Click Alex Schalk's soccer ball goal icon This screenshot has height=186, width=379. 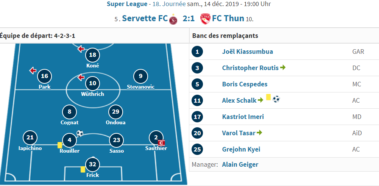click(276, 99)
